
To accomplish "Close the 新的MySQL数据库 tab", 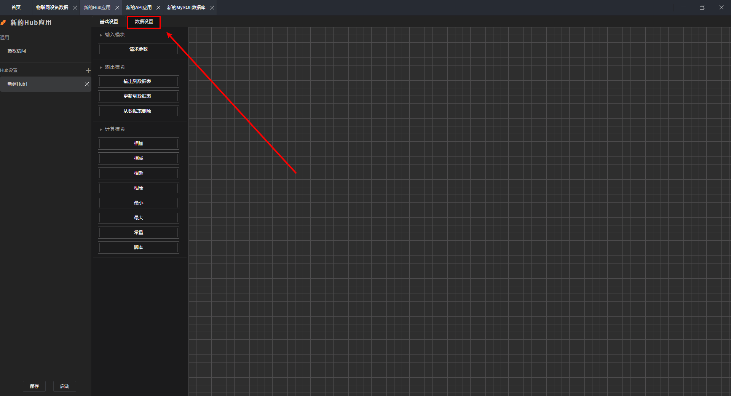I will coord(212,8).
